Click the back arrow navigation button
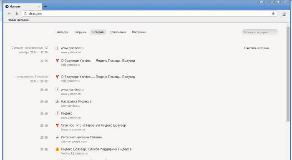Screen dimensions: 292x160 click(x=9, y=14)
